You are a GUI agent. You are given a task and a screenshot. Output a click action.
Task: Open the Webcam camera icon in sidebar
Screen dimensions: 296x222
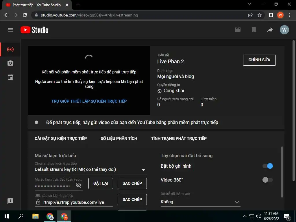pos(10,63)
